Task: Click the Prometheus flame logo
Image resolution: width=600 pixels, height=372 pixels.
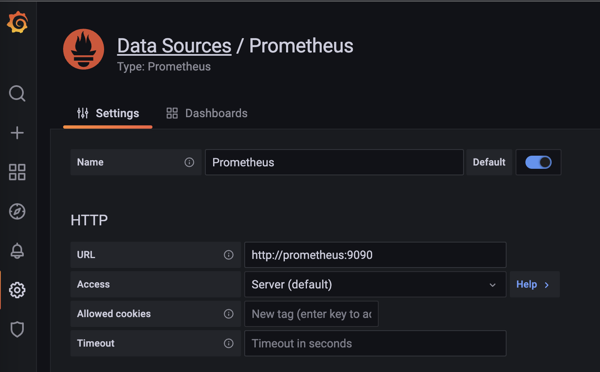Action: [84, 49]
